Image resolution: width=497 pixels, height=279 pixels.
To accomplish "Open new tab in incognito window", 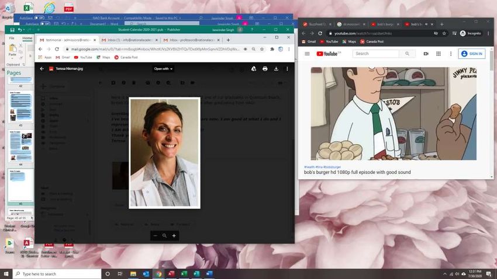I will click(x=441, y=25).
